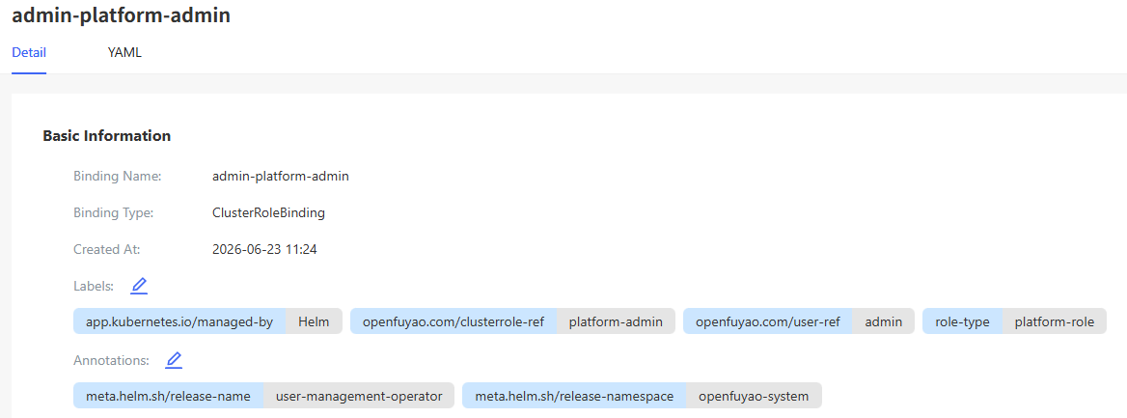
Task: Select the meta.helm.sh/release-name annotation key
Action: click(x=168, y=396)
